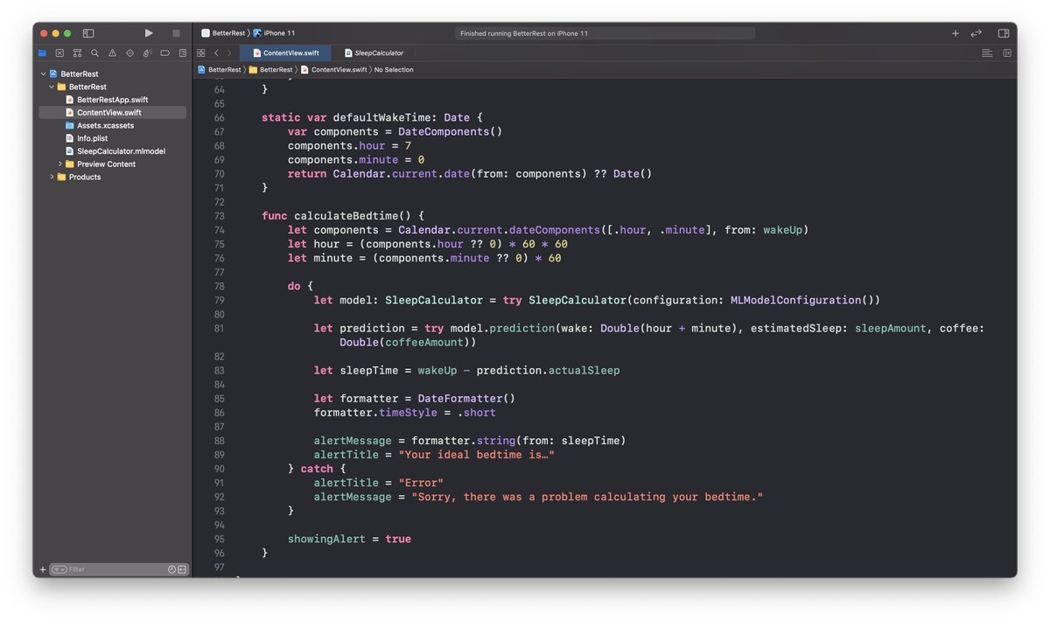Add an editor on the right icon
1050x621 pixels.
[x=1007, y=52]
